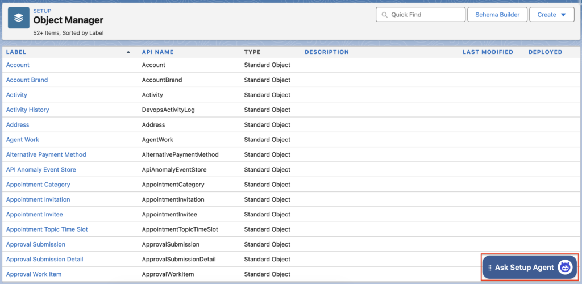Select the AppointmentInvitation API name cell
The width and height of the screenshot is (582, 284).
tap(173, 199)
